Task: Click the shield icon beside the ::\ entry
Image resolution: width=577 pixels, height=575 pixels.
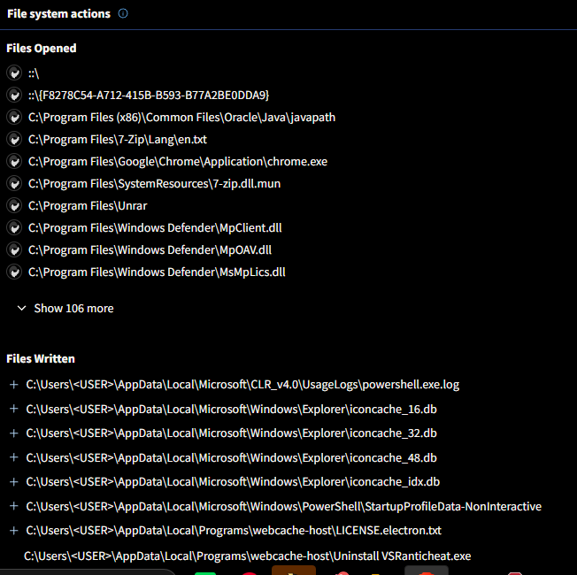Action: (x=14, y=73)
